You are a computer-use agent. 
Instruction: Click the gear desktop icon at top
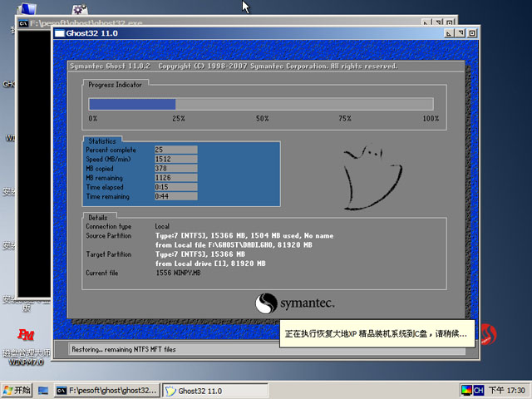pyautogui.click(x=80, y=9)
